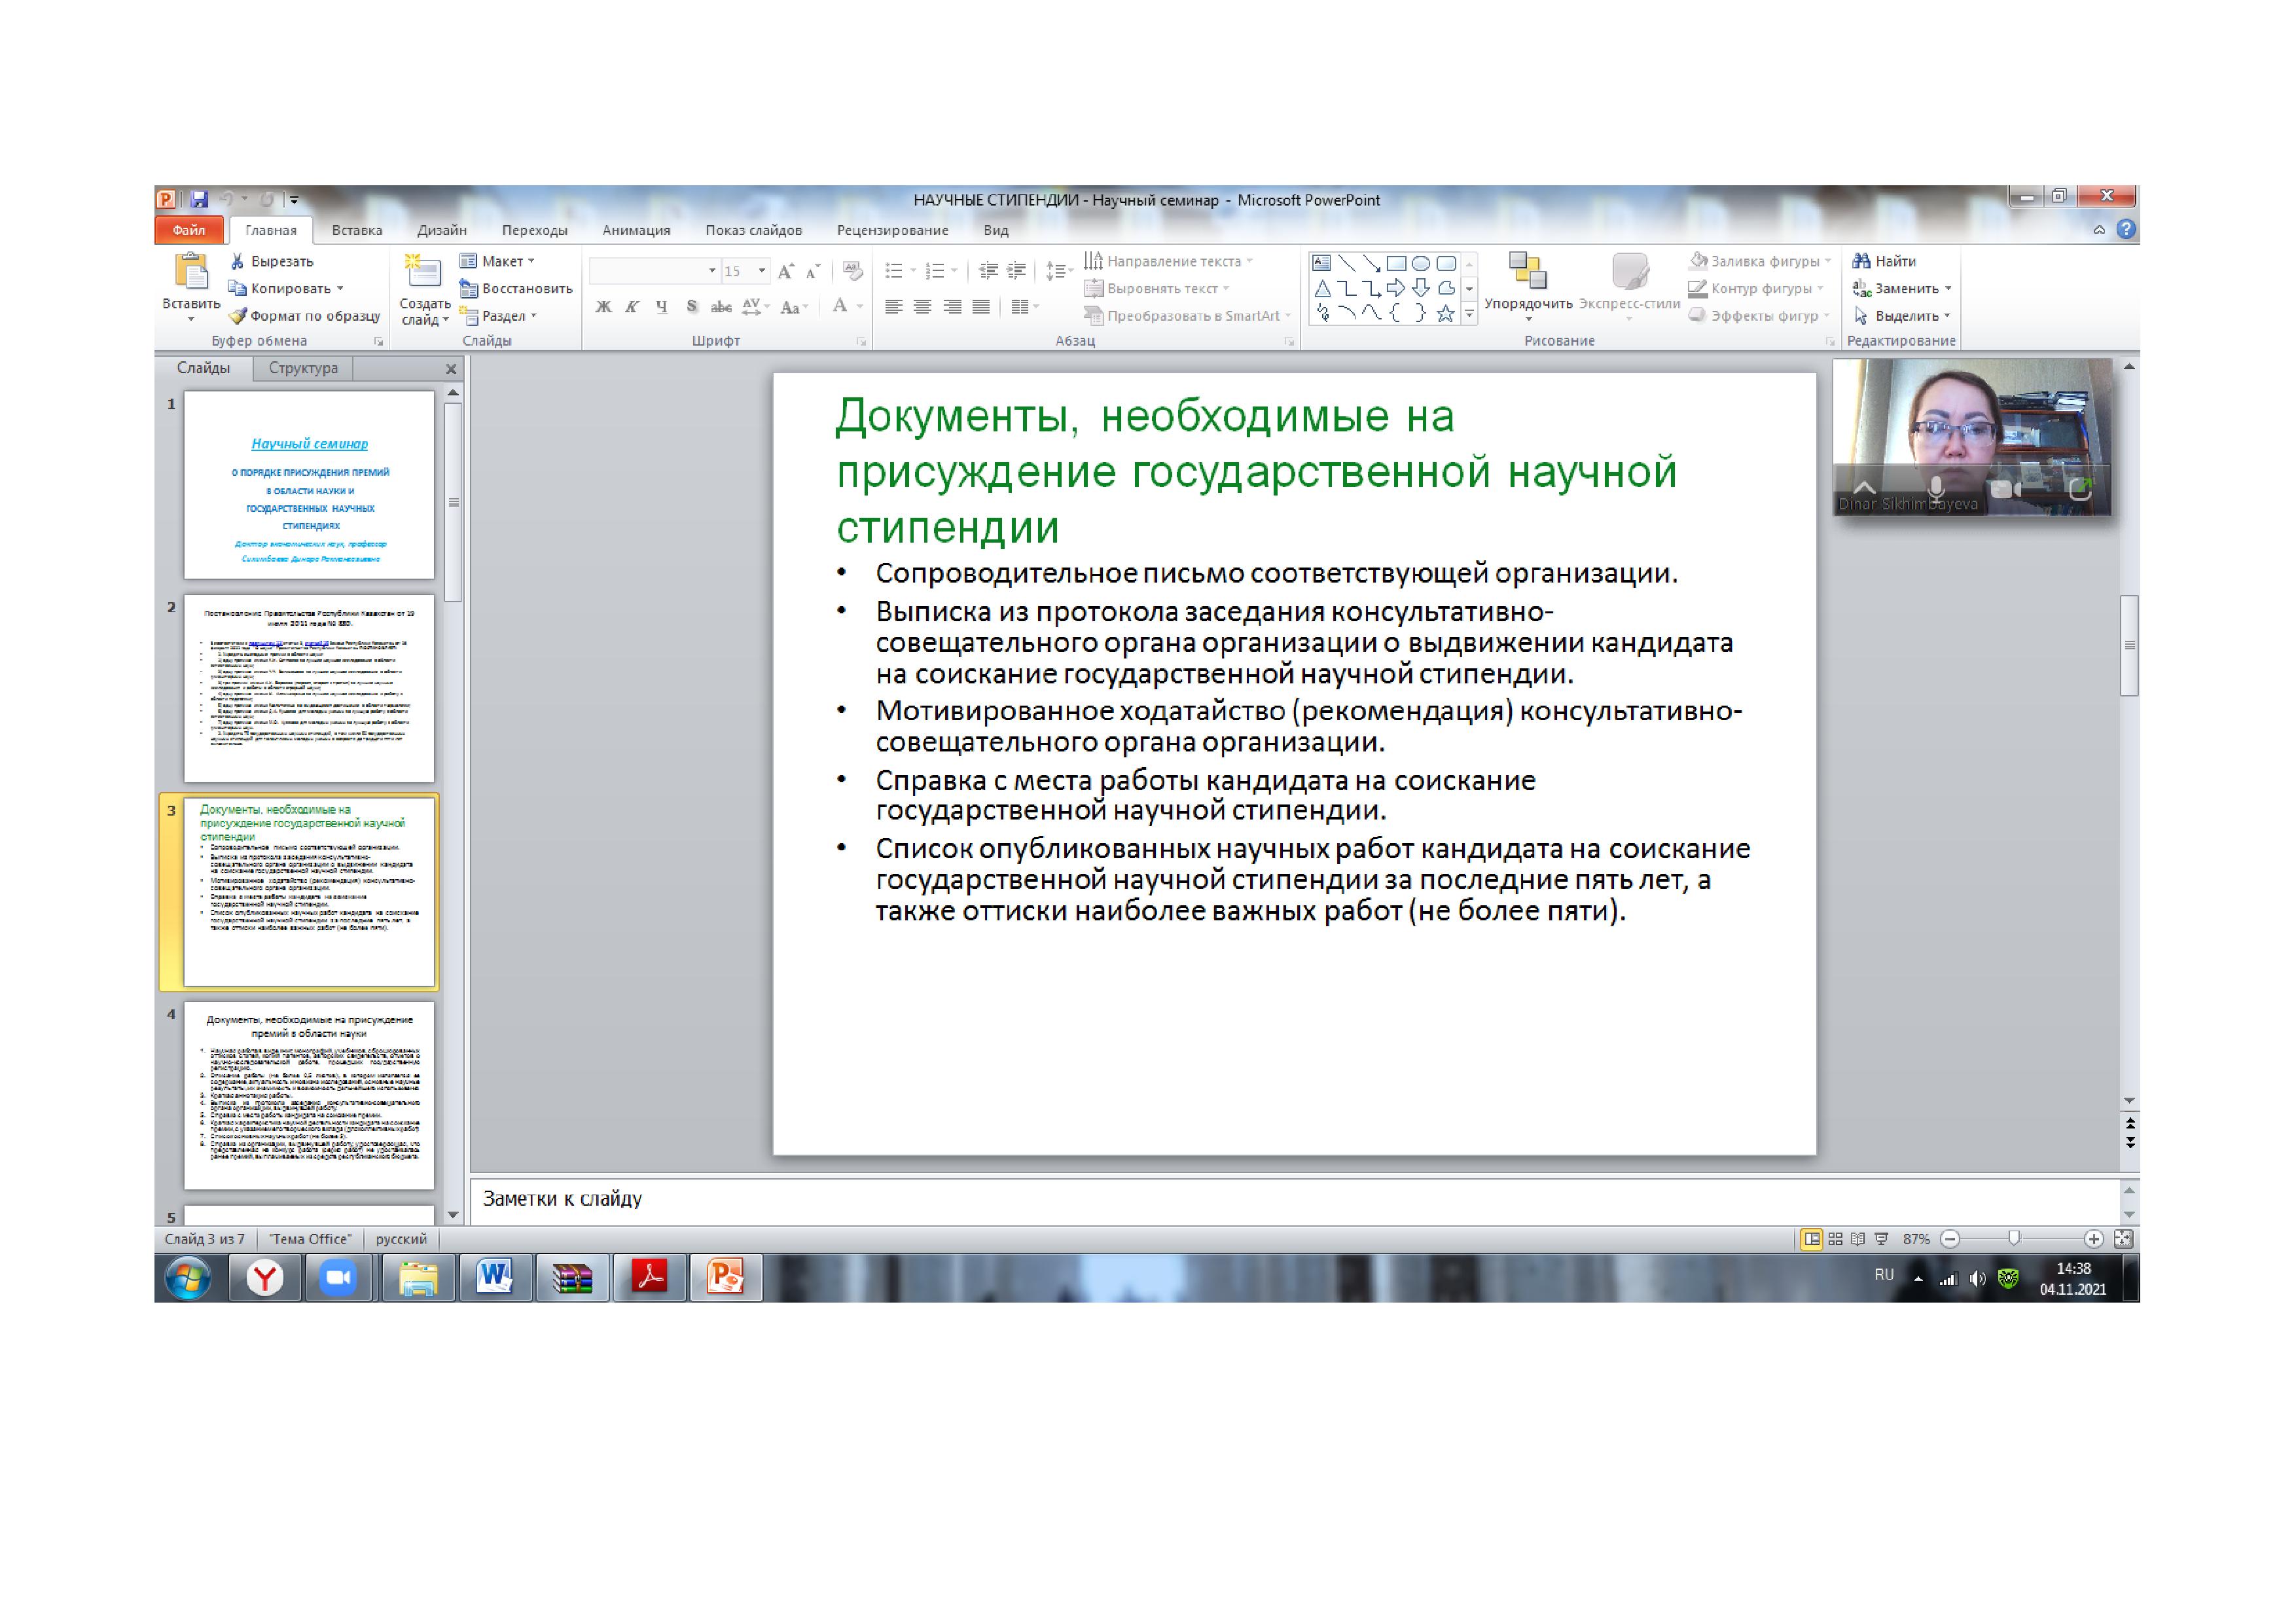
Task: Click the help question mark icon
Action: click(x=2127, y=230)
